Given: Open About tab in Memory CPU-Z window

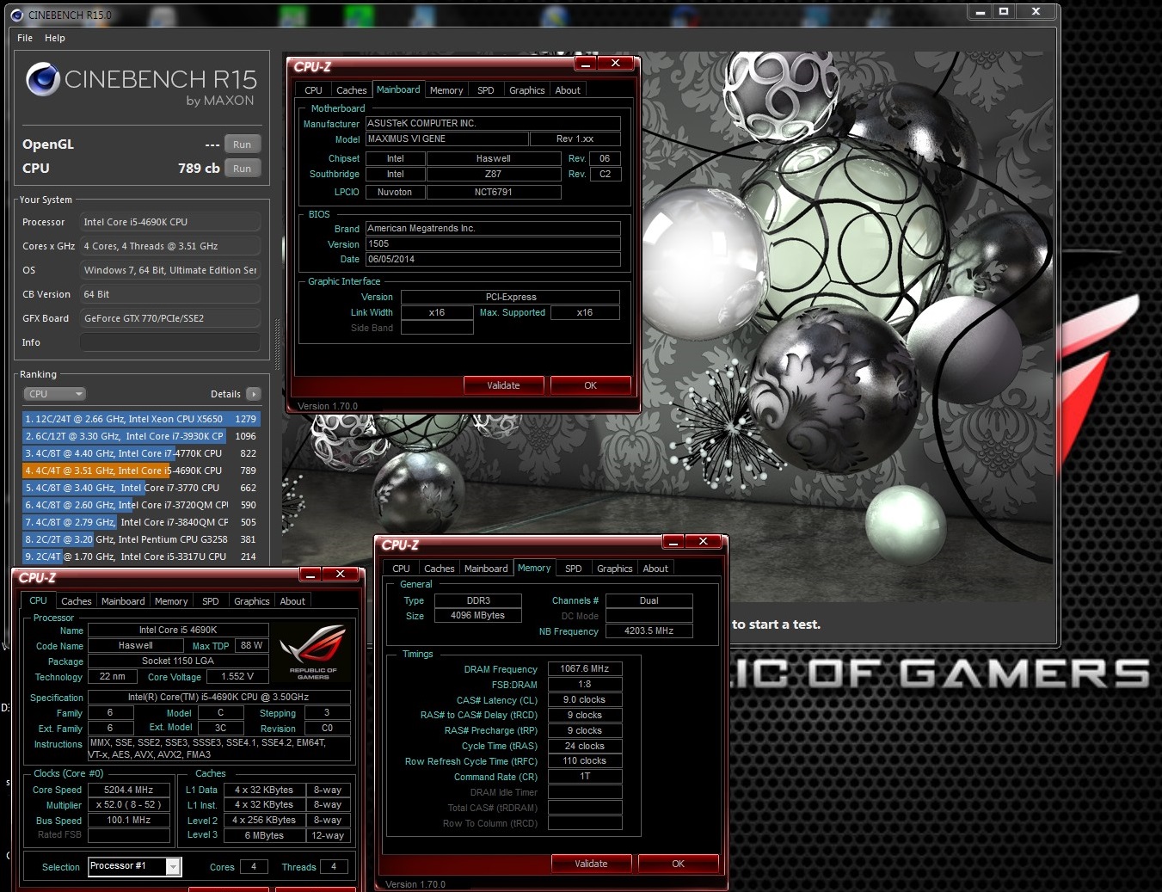Looking at the screenshot, I should click(655, 569).
